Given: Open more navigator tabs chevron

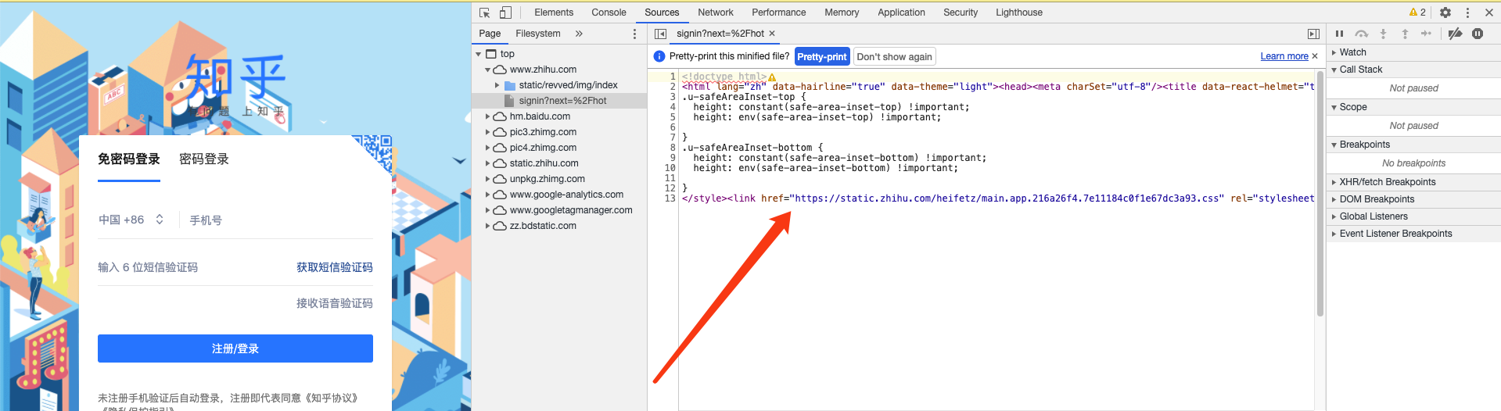Looking at the screenshot, I should (579, 34).
